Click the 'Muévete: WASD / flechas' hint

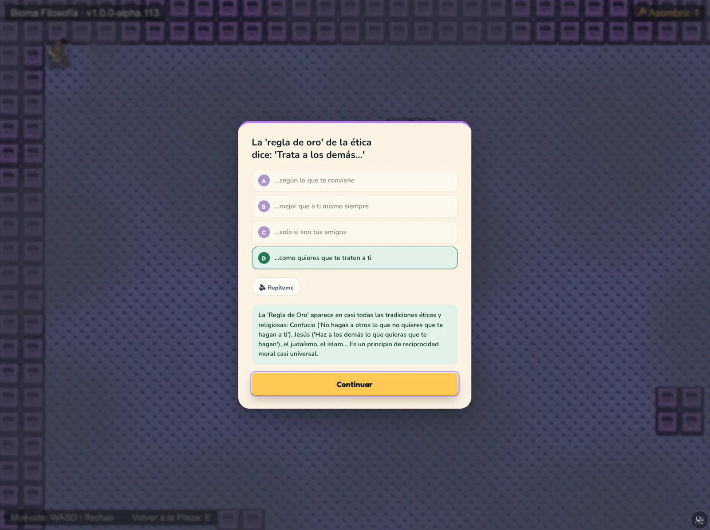(62, 518)
